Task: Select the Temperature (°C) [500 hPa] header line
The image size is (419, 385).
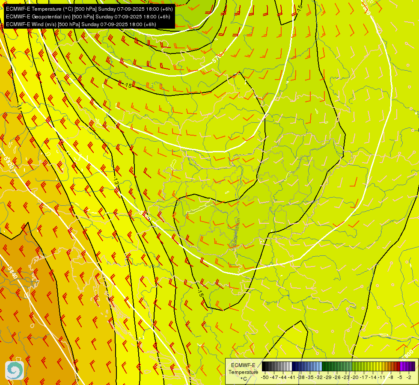Action: click(x=89, y=9)
